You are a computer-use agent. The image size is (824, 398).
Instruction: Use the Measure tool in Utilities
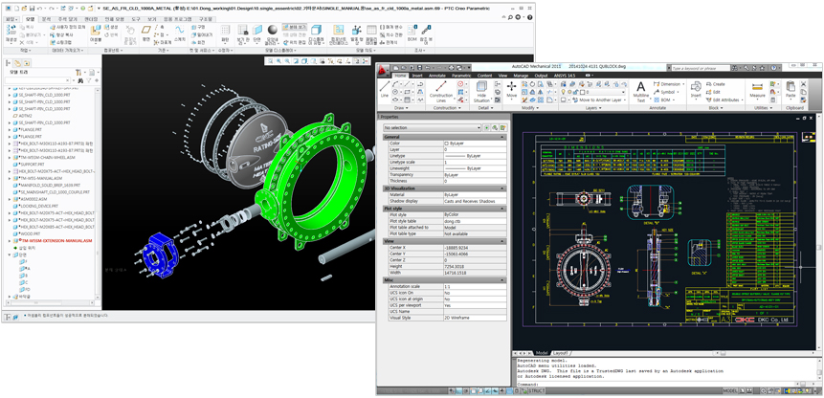point(757,89)
